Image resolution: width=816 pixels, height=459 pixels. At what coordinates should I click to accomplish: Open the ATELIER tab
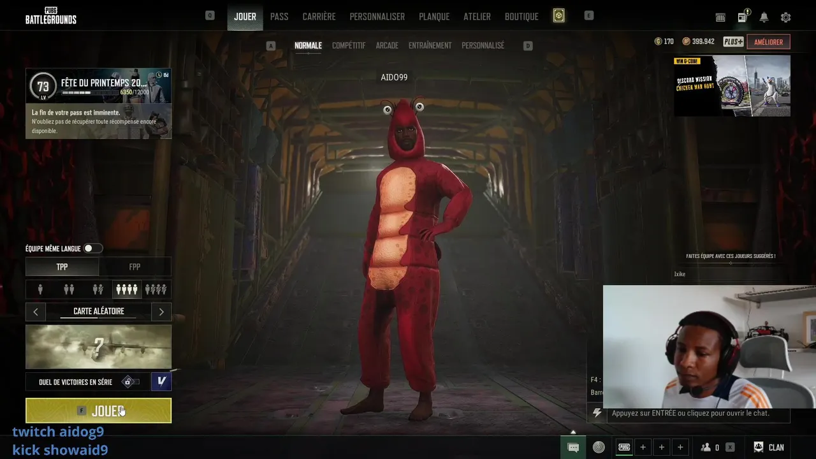477,17
